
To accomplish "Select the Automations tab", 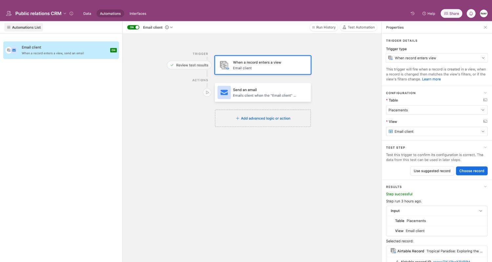I will (110, 13).
